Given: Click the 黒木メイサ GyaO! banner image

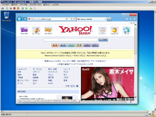Looking at the screenshot, I should [108, 84].
